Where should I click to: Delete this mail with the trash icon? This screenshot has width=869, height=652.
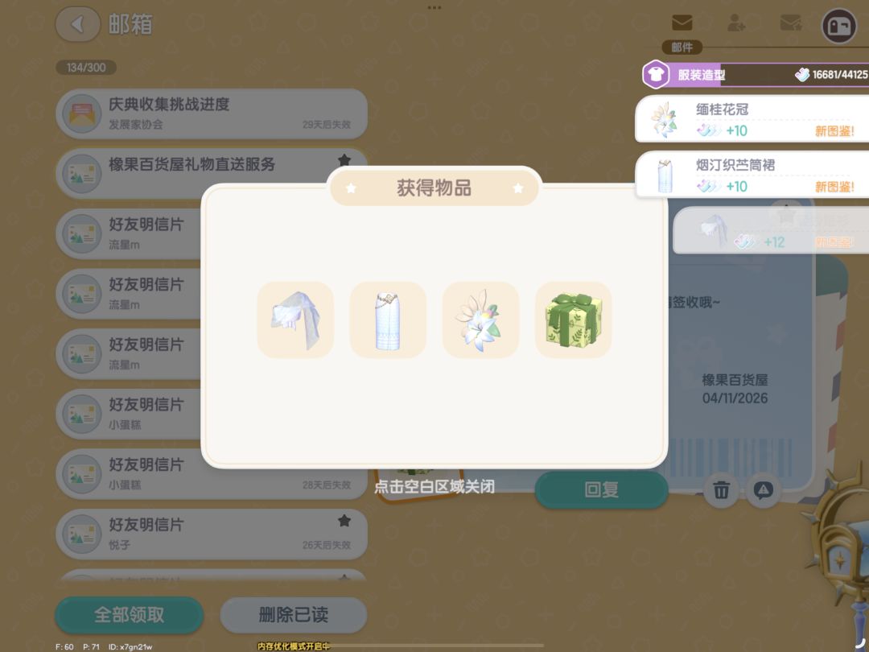[721, 490]
